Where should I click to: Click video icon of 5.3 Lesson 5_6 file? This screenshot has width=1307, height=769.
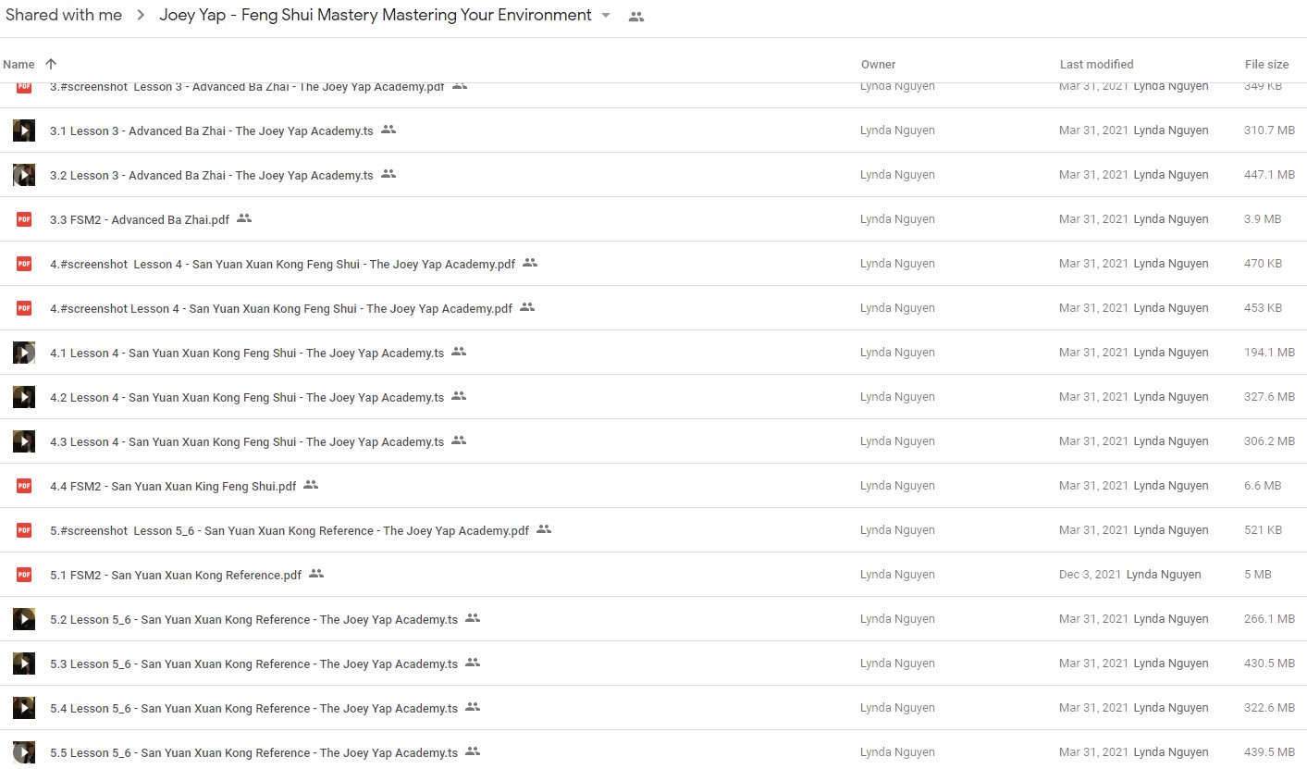[24, 664]
